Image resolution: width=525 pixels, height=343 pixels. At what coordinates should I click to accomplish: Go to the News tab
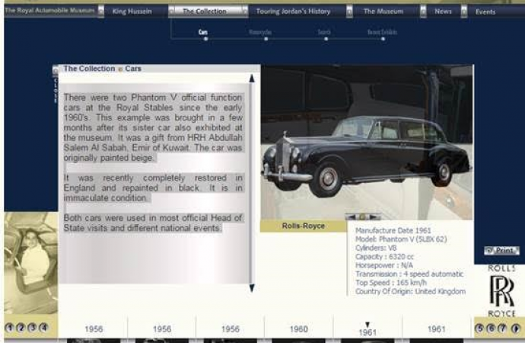click(443, 11)
